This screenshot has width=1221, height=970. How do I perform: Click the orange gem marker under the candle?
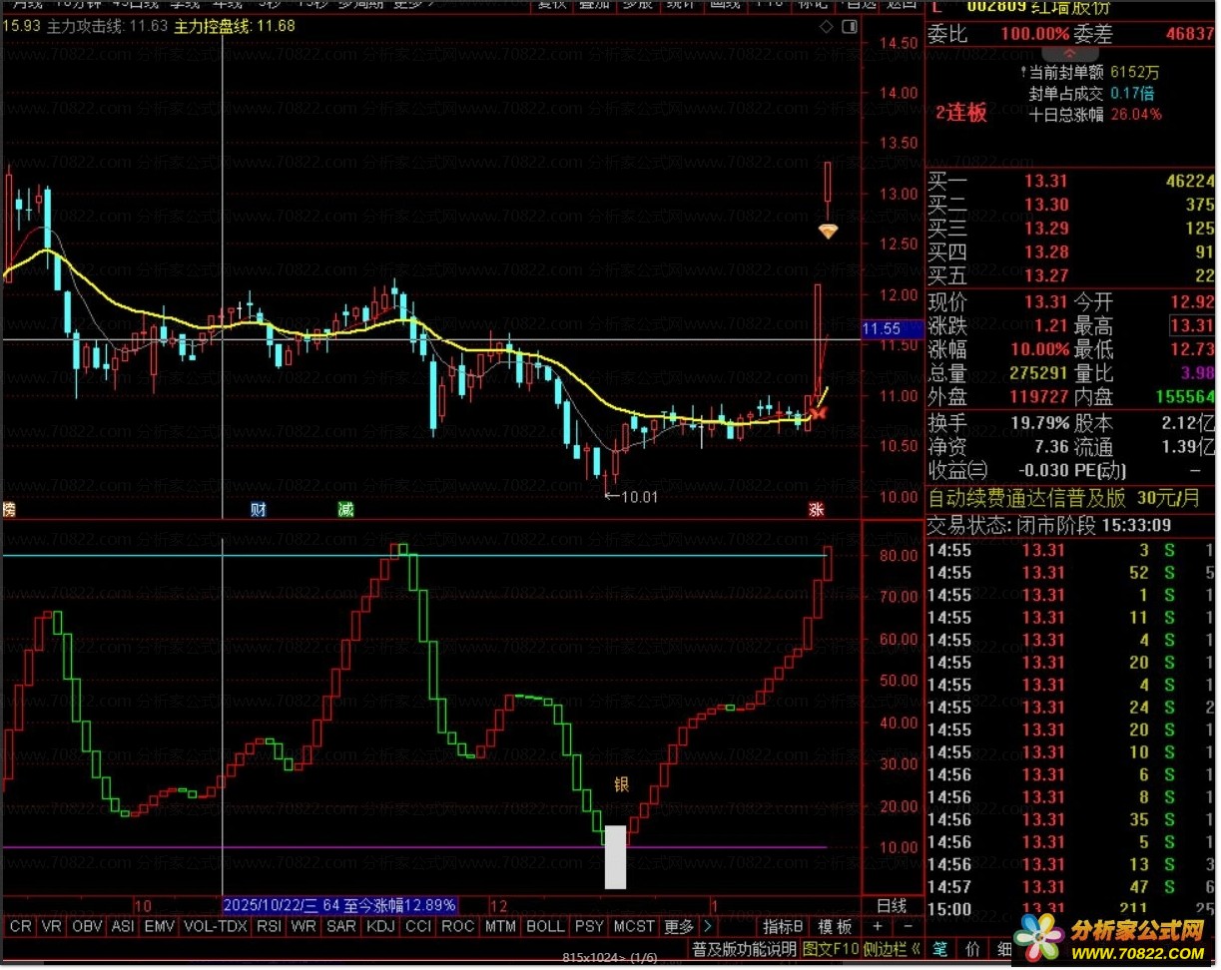point(828,232)
